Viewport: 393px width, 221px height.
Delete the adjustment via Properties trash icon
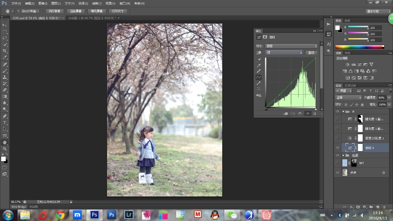pos(315,114)
